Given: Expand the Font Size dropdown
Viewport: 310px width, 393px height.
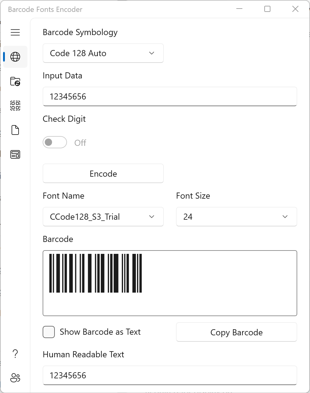Looking at the screenshot, I should point(236,217).
